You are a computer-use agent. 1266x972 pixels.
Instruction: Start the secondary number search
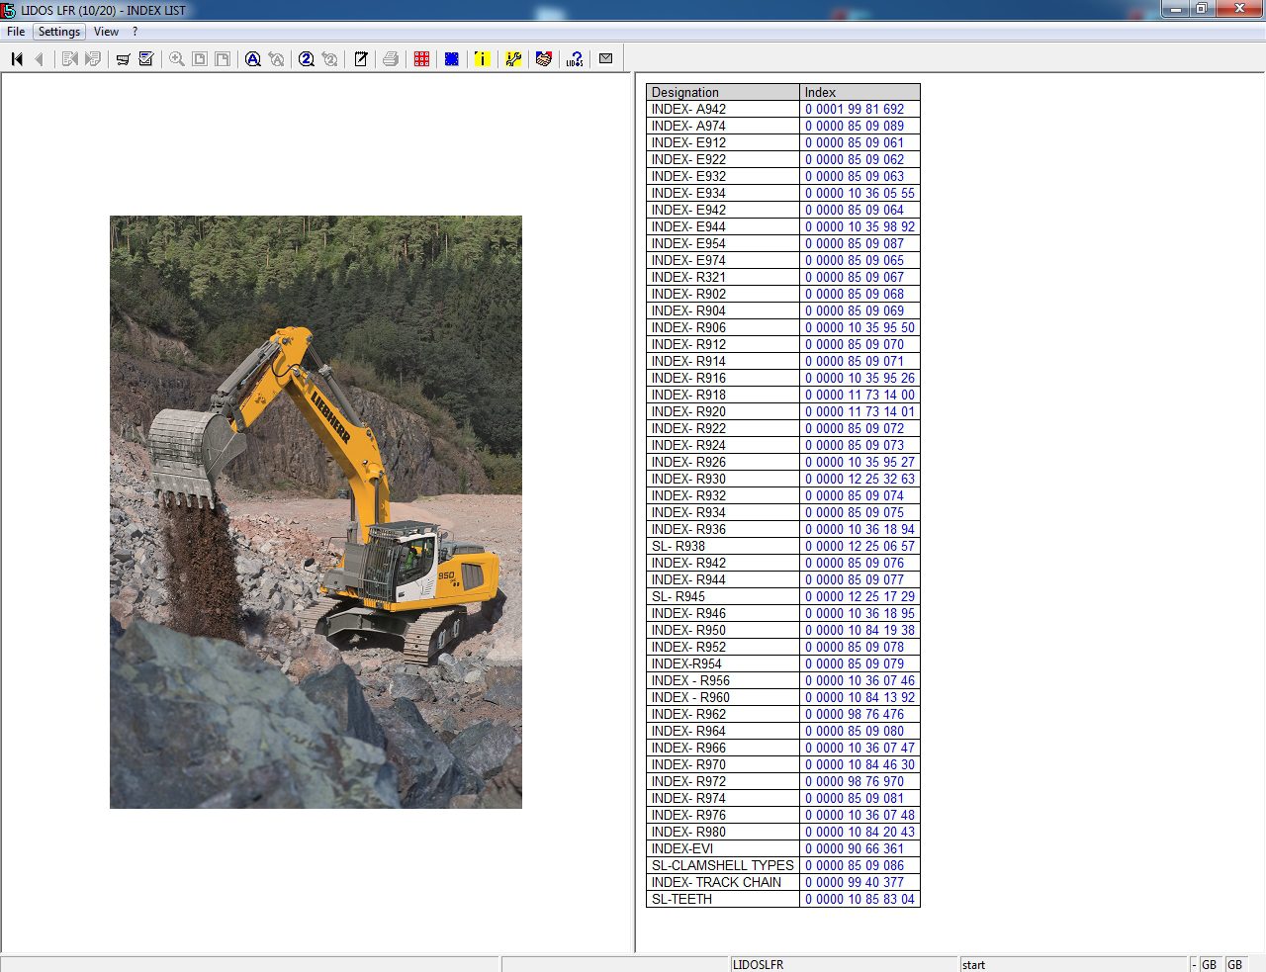pos(307,58)
